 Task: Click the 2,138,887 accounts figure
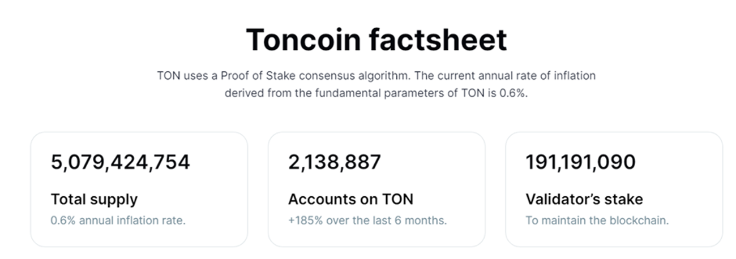tap(335, 163)
